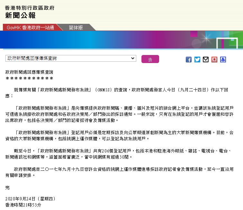This screenshot has width=243, height=210.
Task: Click the paragraph mentioning 206個登記用戶
Action: point(119,155)
